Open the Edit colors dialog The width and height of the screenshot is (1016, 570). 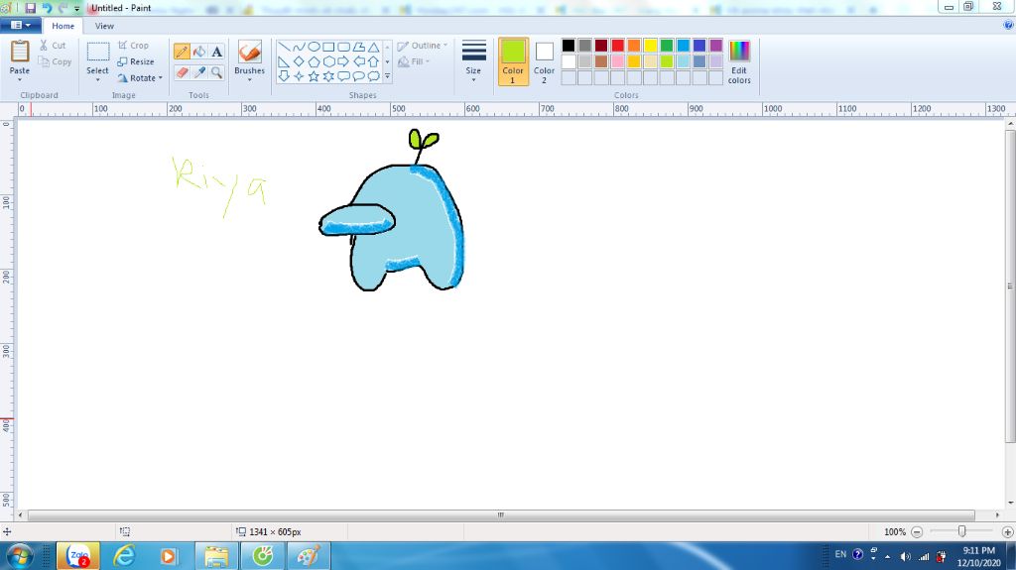coord(739,61)
